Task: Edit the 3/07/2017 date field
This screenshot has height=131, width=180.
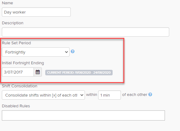Action: coord(18,72)
